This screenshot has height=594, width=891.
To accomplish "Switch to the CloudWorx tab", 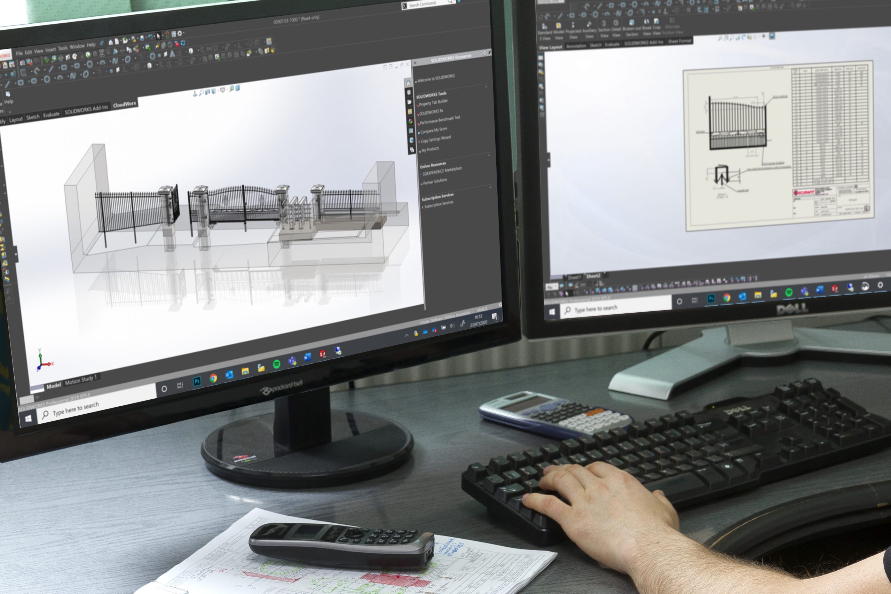I will tap(124, 104).
